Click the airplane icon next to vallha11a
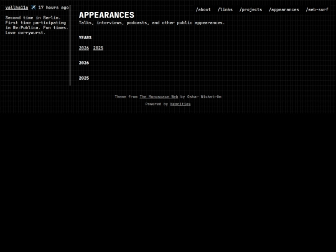The width and height of the screenshot is (336, 252). click(34, 7)
